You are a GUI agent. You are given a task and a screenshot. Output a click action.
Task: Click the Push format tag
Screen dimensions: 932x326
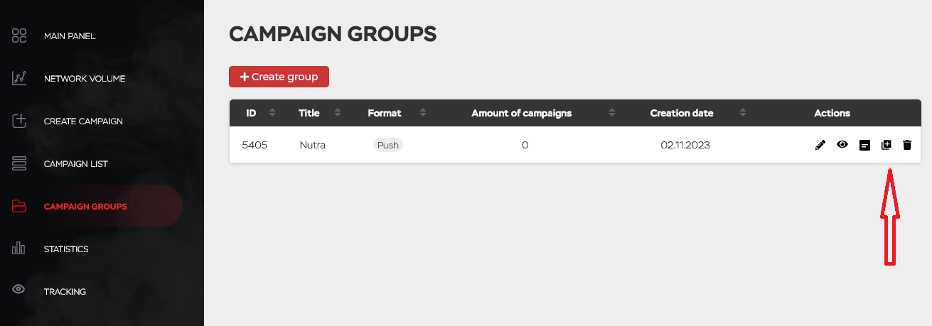coord(388,145)
